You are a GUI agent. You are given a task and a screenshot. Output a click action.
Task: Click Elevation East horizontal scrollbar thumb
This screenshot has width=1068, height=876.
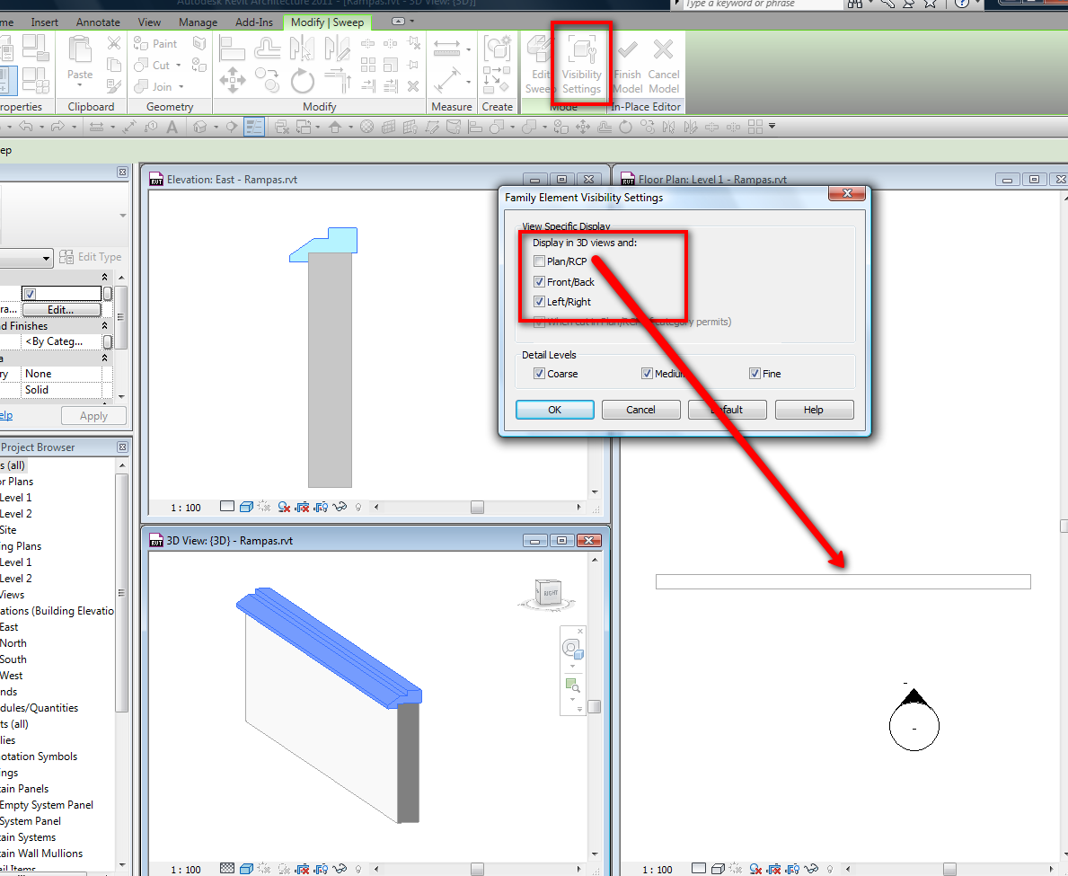[x=477, y=507]
